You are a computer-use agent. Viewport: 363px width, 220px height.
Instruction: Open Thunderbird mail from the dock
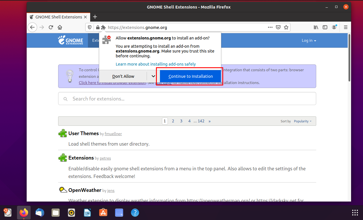coord(40,212)
